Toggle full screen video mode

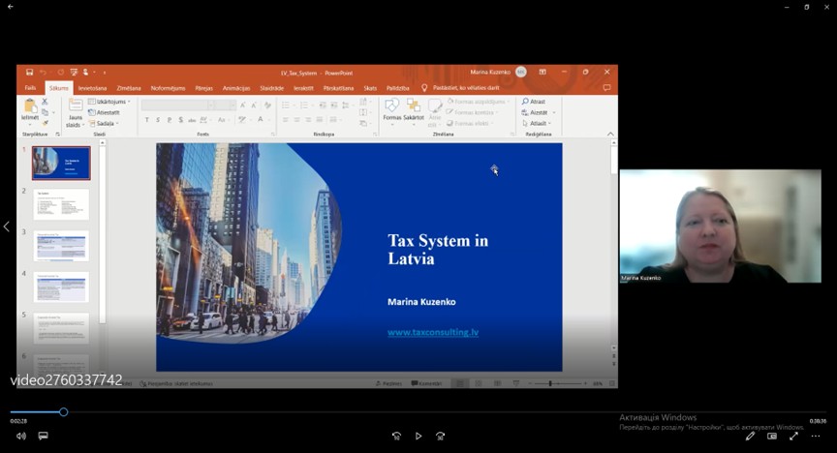793,437
